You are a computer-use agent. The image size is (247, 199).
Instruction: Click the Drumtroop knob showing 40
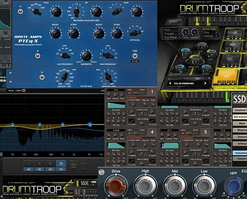click(212, 54)
